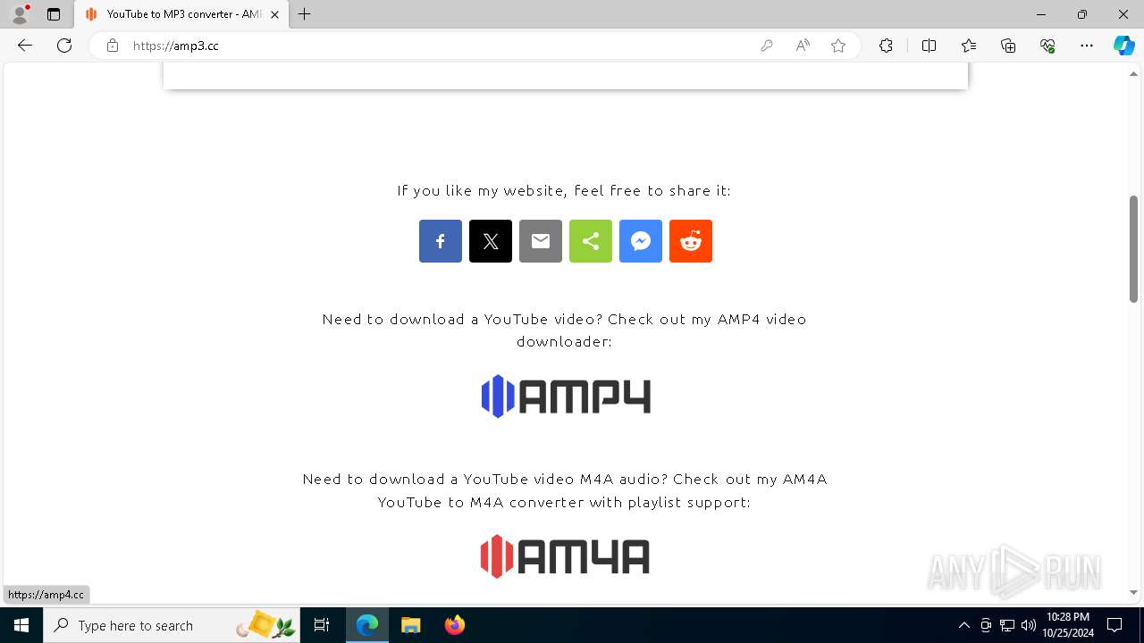
Task: Show hidden system tray icons
Action: pyautogui.click(x=963, y=625)
